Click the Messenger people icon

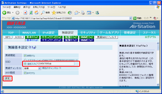[97, 13]
